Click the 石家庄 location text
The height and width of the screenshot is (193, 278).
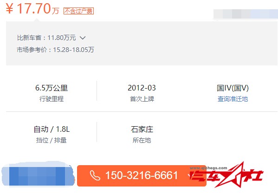point(142,129)
